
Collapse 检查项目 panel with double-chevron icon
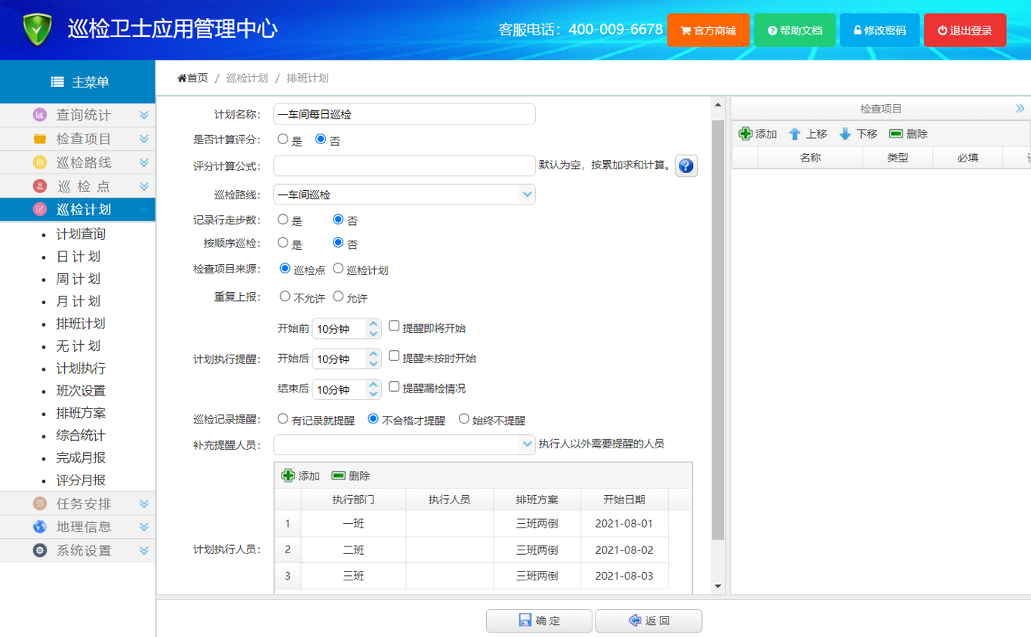1020,109
